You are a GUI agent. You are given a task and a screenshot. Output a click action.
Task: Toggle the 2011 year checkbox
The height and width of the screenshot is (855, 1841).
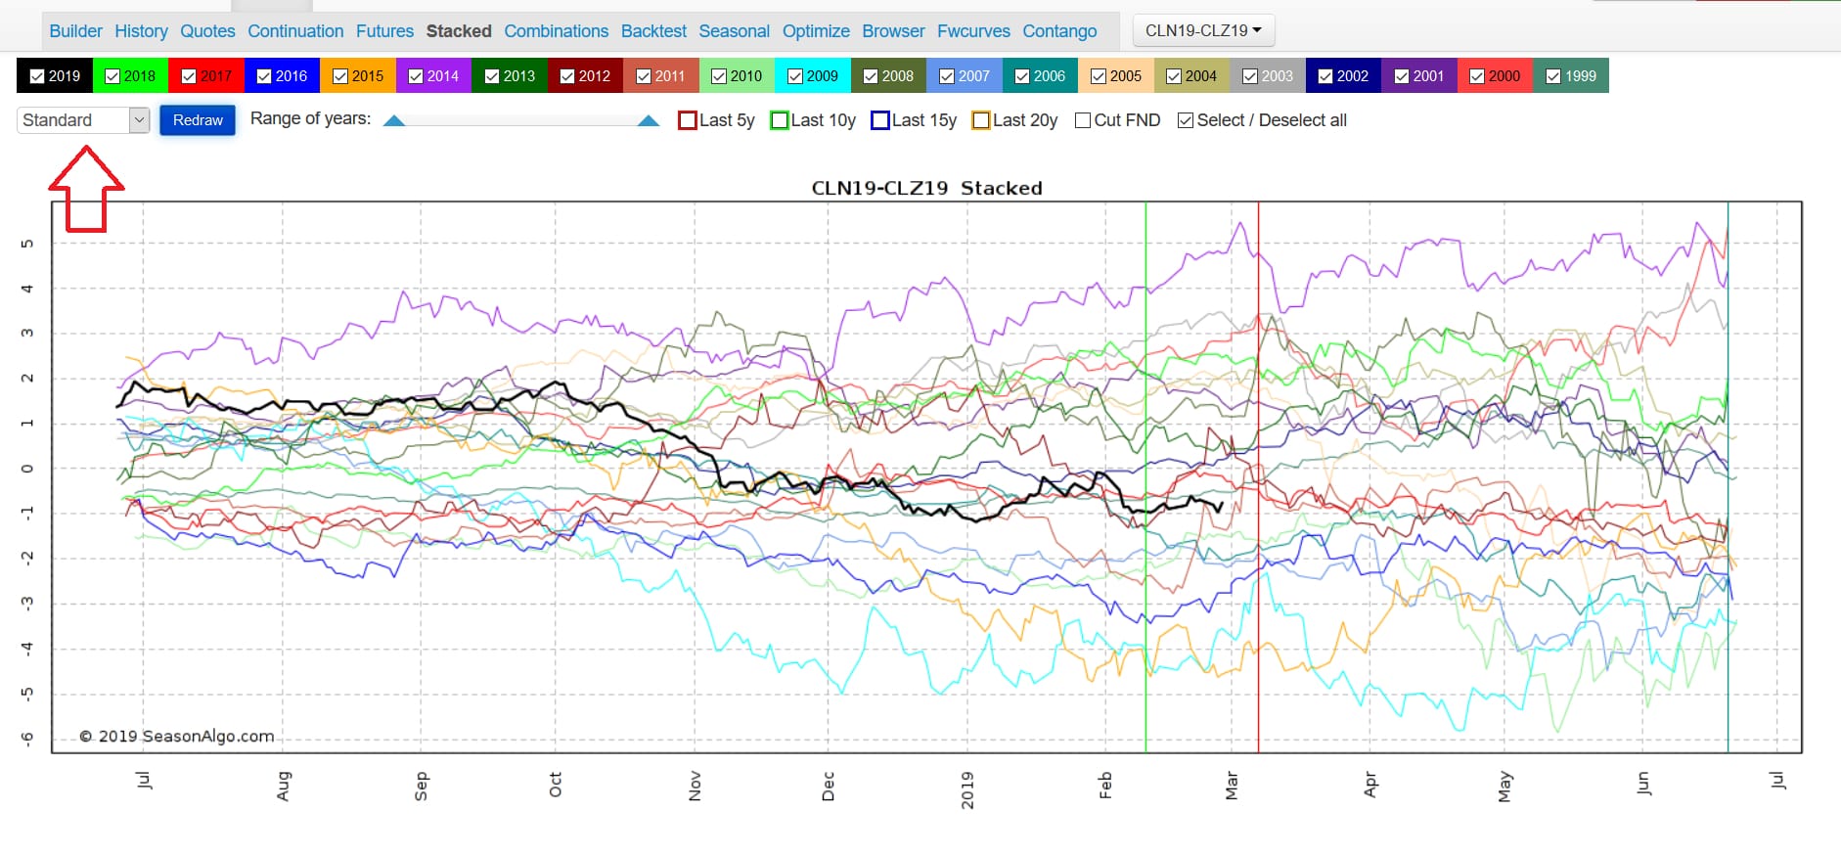point(644,76)
